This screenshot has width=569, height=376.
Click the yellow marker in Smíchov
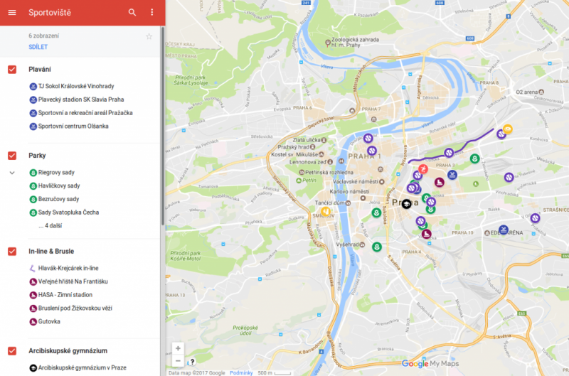(x=326, y=211)
